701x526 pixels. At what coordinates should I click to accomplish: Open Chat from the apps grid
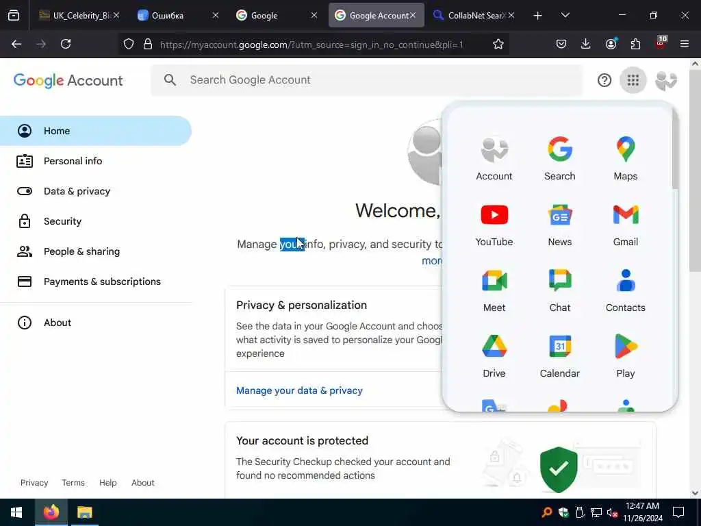pos(560,290)
